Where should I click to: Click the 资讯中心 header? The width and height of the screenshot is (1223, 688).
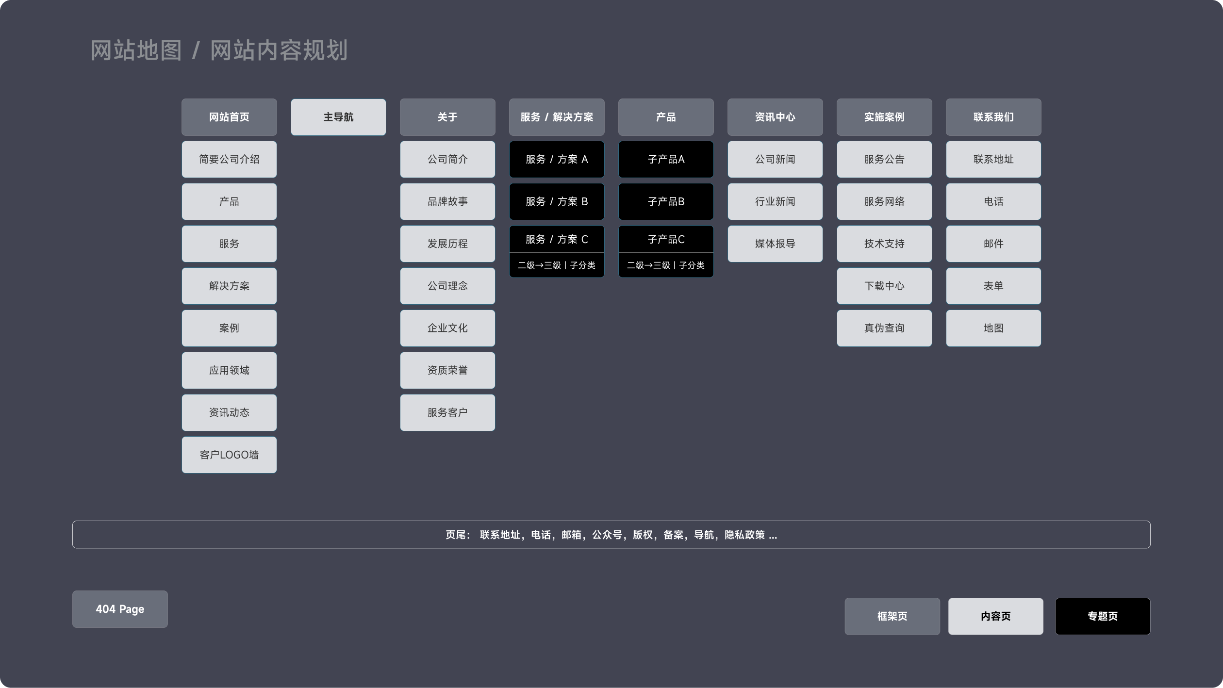775,117
